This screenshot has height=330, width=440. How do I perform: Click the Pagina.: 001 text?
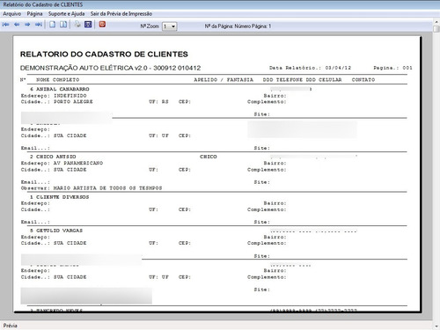click(392, 68)
